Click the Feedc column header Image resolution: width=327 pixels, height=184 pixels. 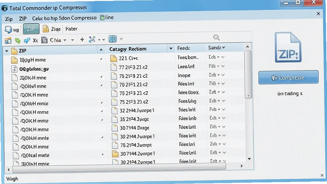coord(184,48)
